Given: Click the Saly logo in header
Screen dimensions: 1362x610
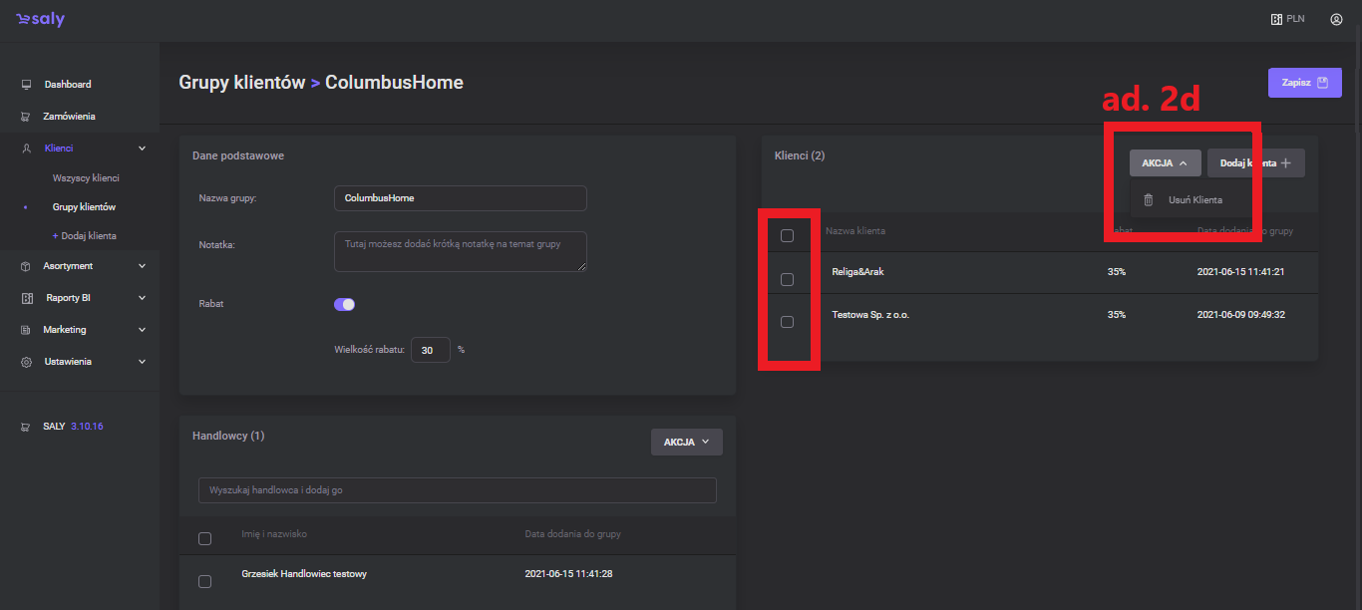Looking at the screenshot, I should pos(40,20).
